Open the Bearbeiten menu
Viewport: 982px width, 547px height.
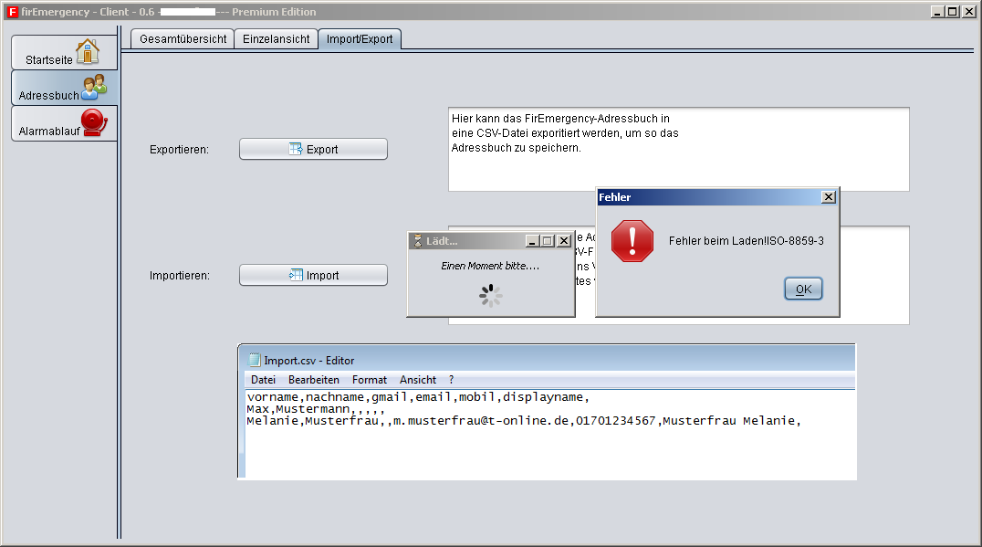(x=313, y=380)
